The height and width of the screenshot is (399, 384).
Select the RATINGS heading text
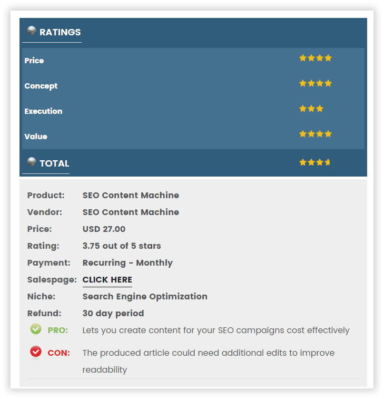[x=60, y=32]
